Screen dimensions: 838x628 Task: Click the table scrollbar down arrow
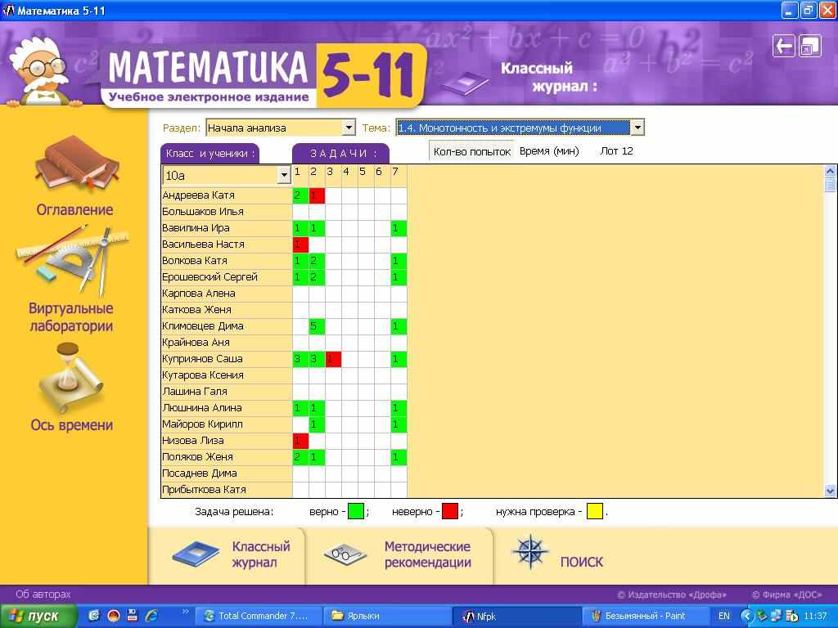[x=830, y=491]
